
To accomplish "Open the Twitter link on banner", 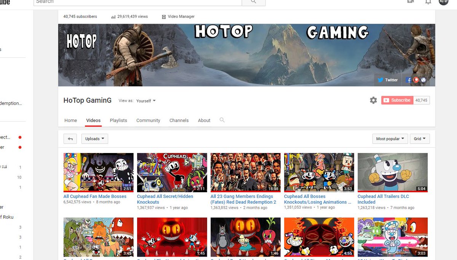I will coord(388,80).
